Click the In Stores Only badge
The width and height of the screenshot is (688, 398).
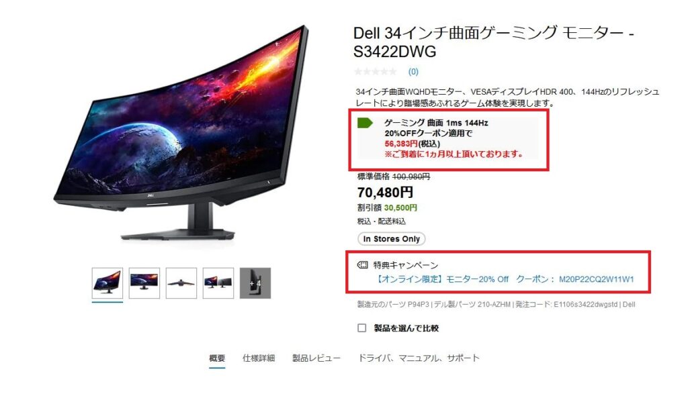point(392,239)
